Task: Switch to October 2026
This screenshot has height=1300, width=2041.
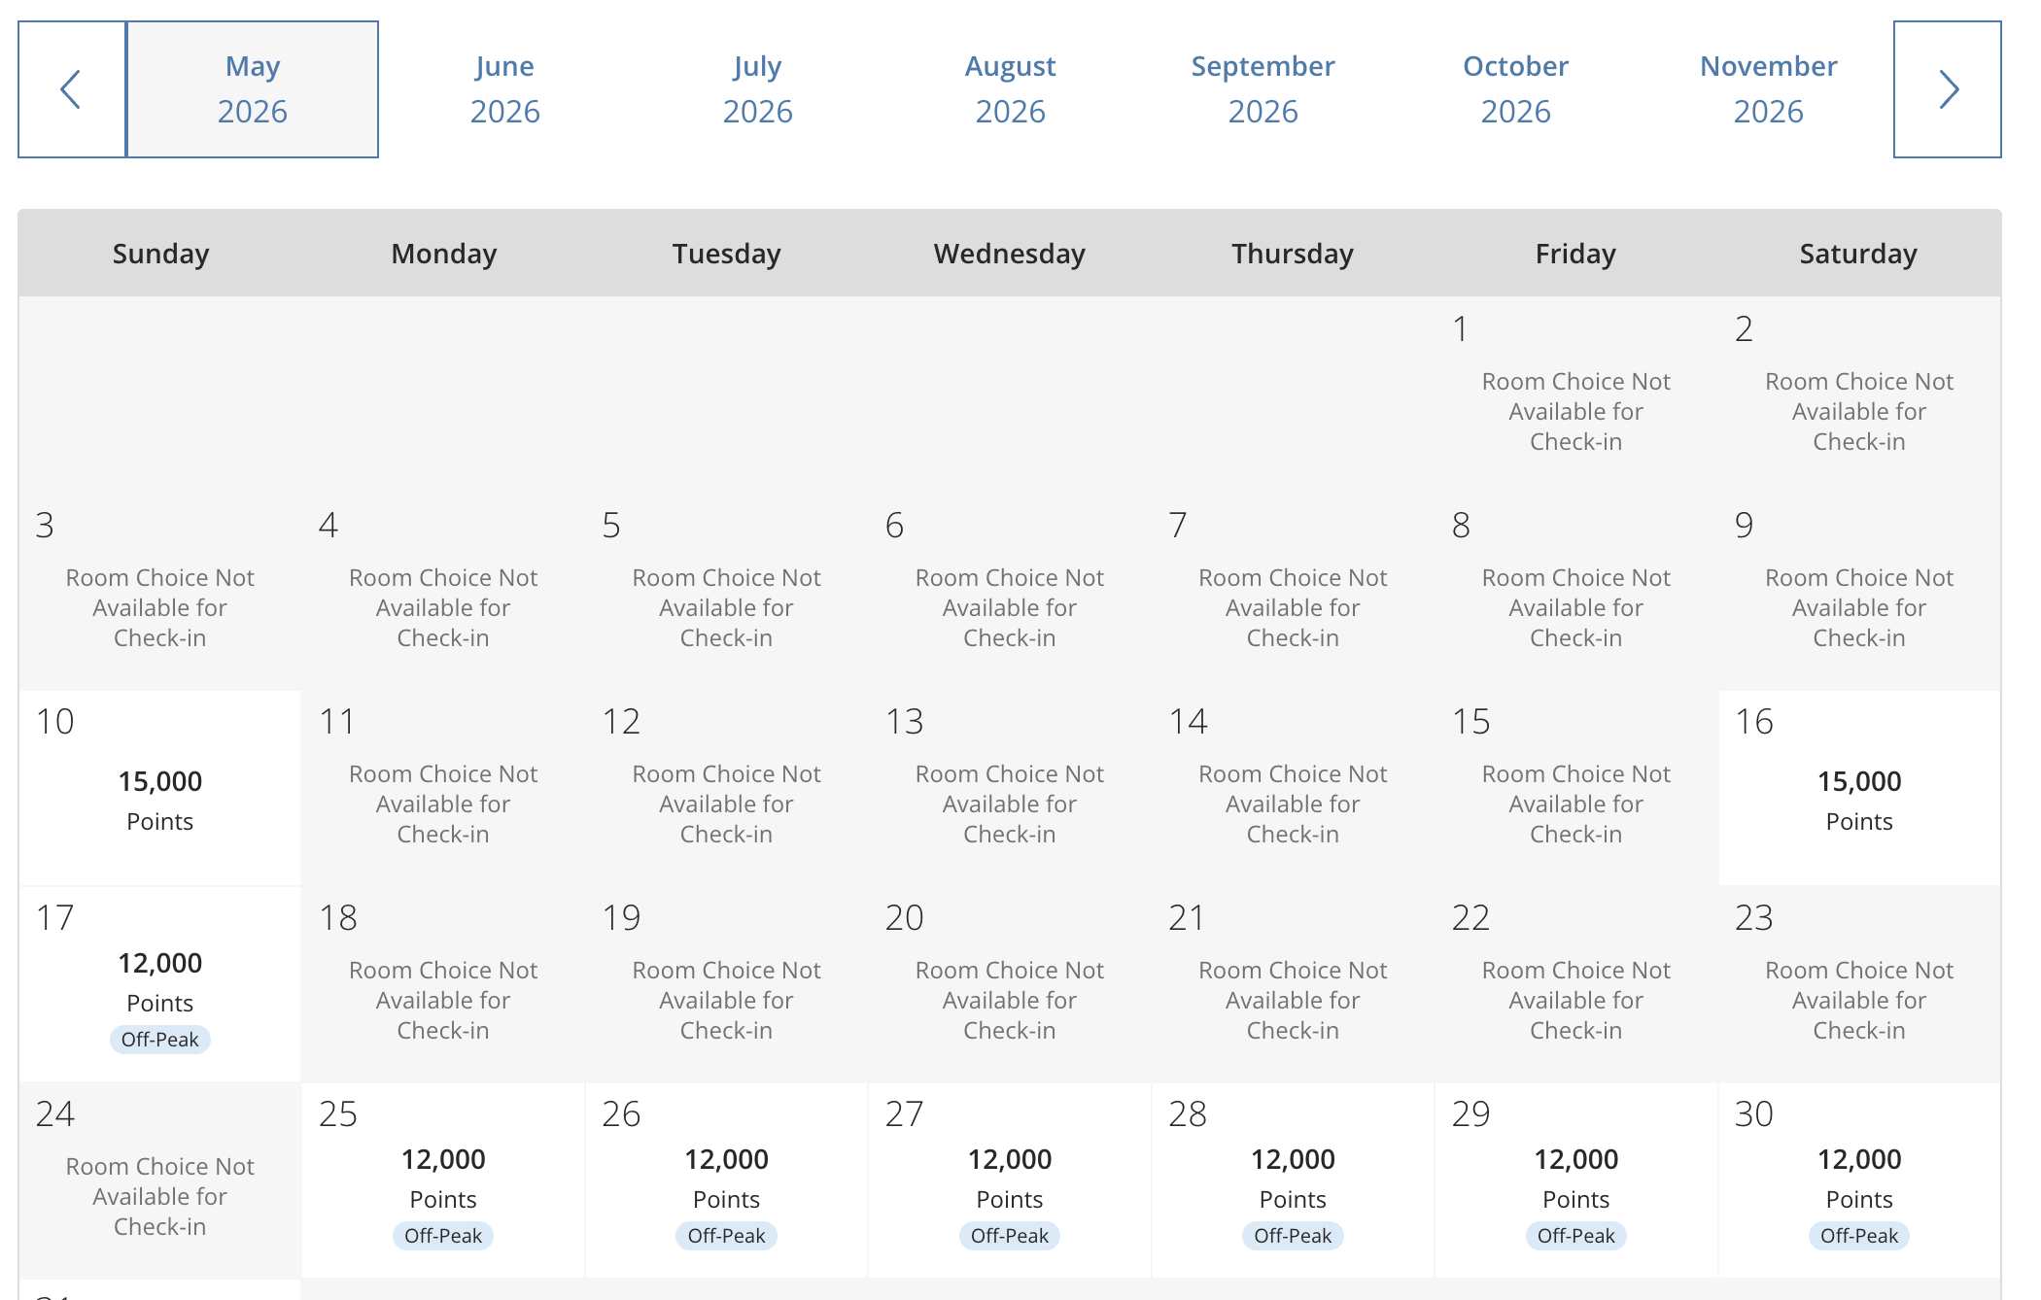Action: click(x=1515, y=88)
